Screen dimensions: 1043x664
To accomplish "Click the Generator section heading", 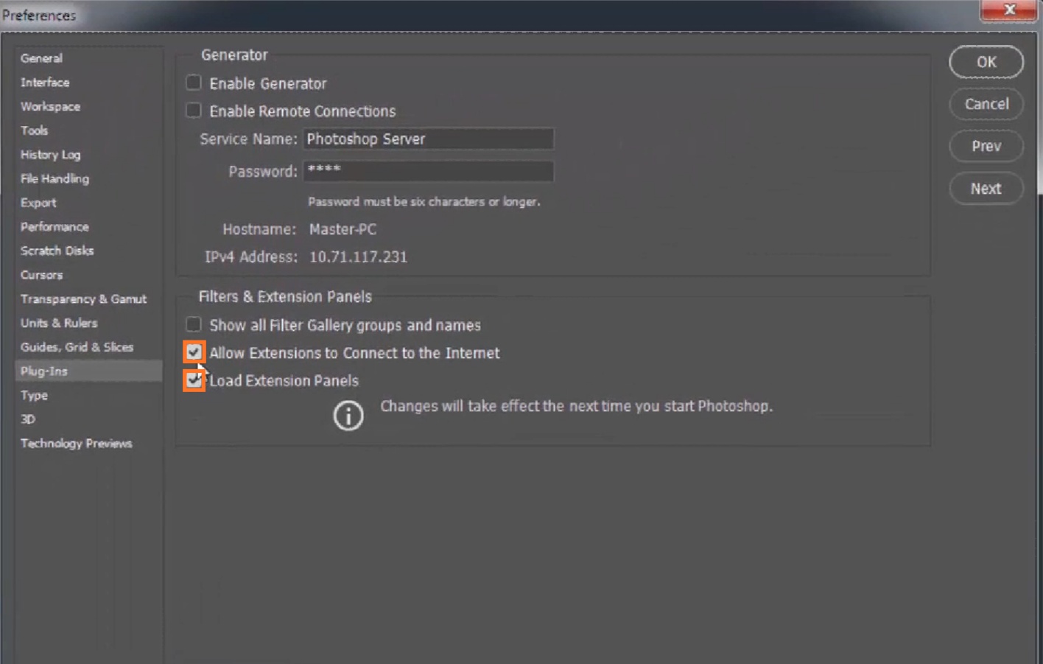I will click(234, 55).
